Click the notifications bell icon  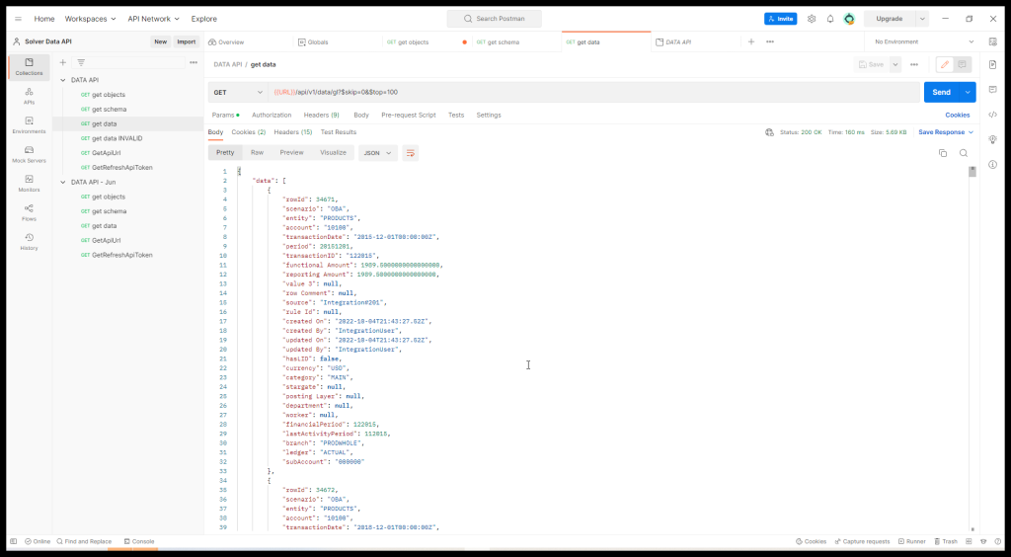point(830,19)
